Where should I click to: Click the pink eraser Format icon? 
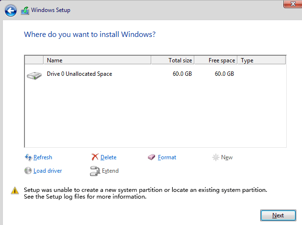[x=152, y=157]
